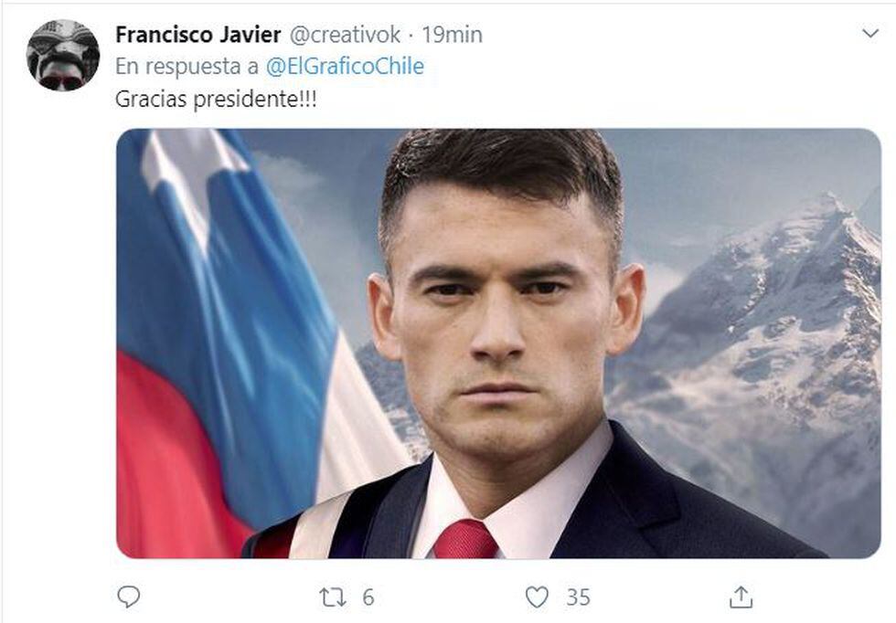
Task: Open the share upload arrow icon
Action: (x=741, y=597)
